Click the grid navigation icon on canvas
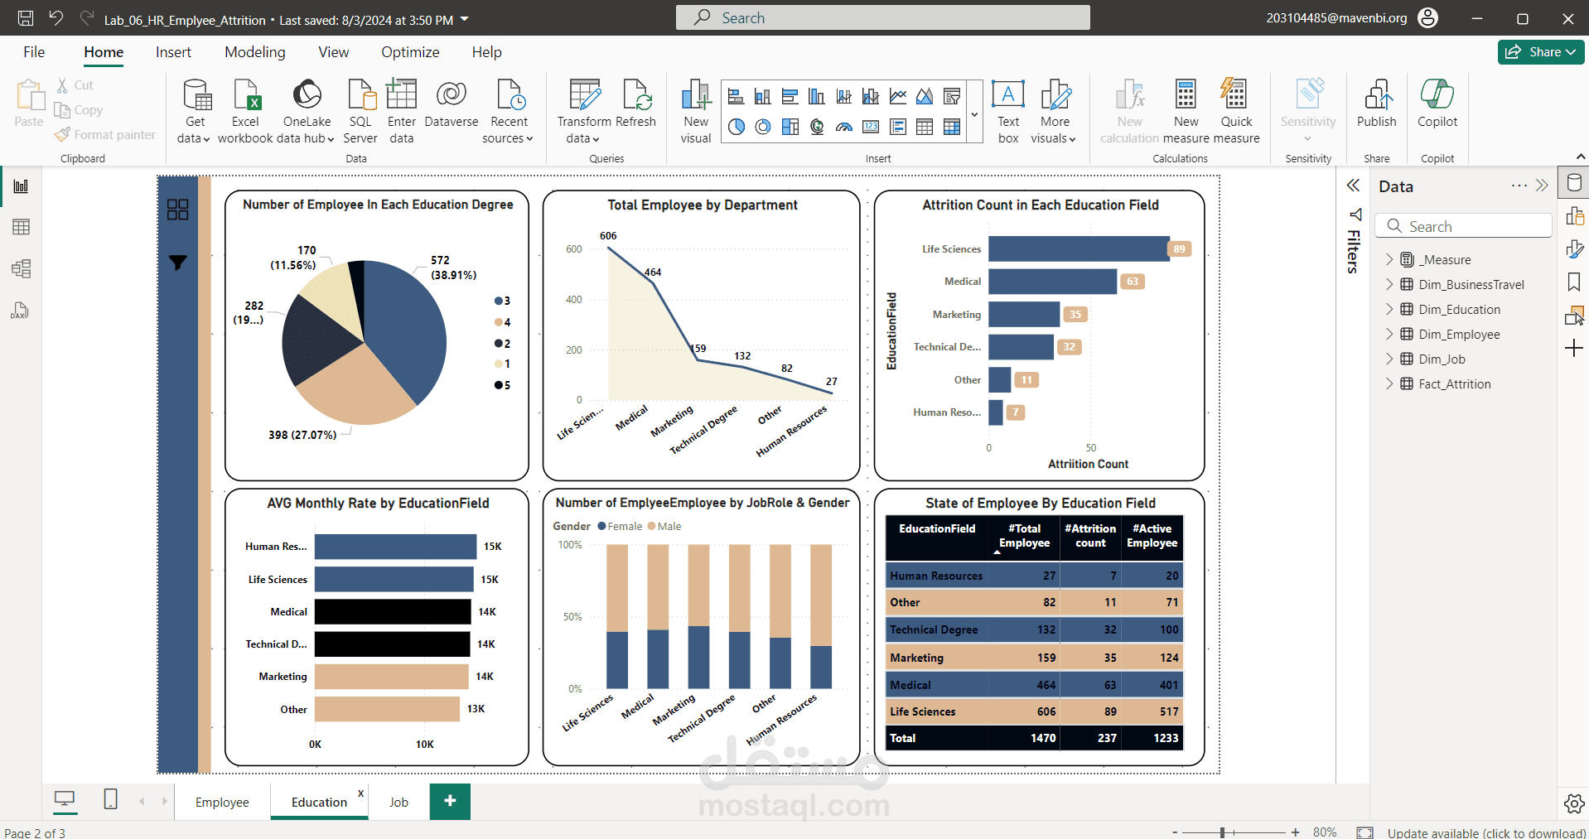This screenshot has height=839, width=1589. tap(177, 210)
